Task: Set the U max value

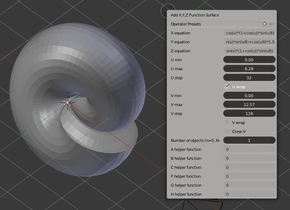Action: click(249, 68)
